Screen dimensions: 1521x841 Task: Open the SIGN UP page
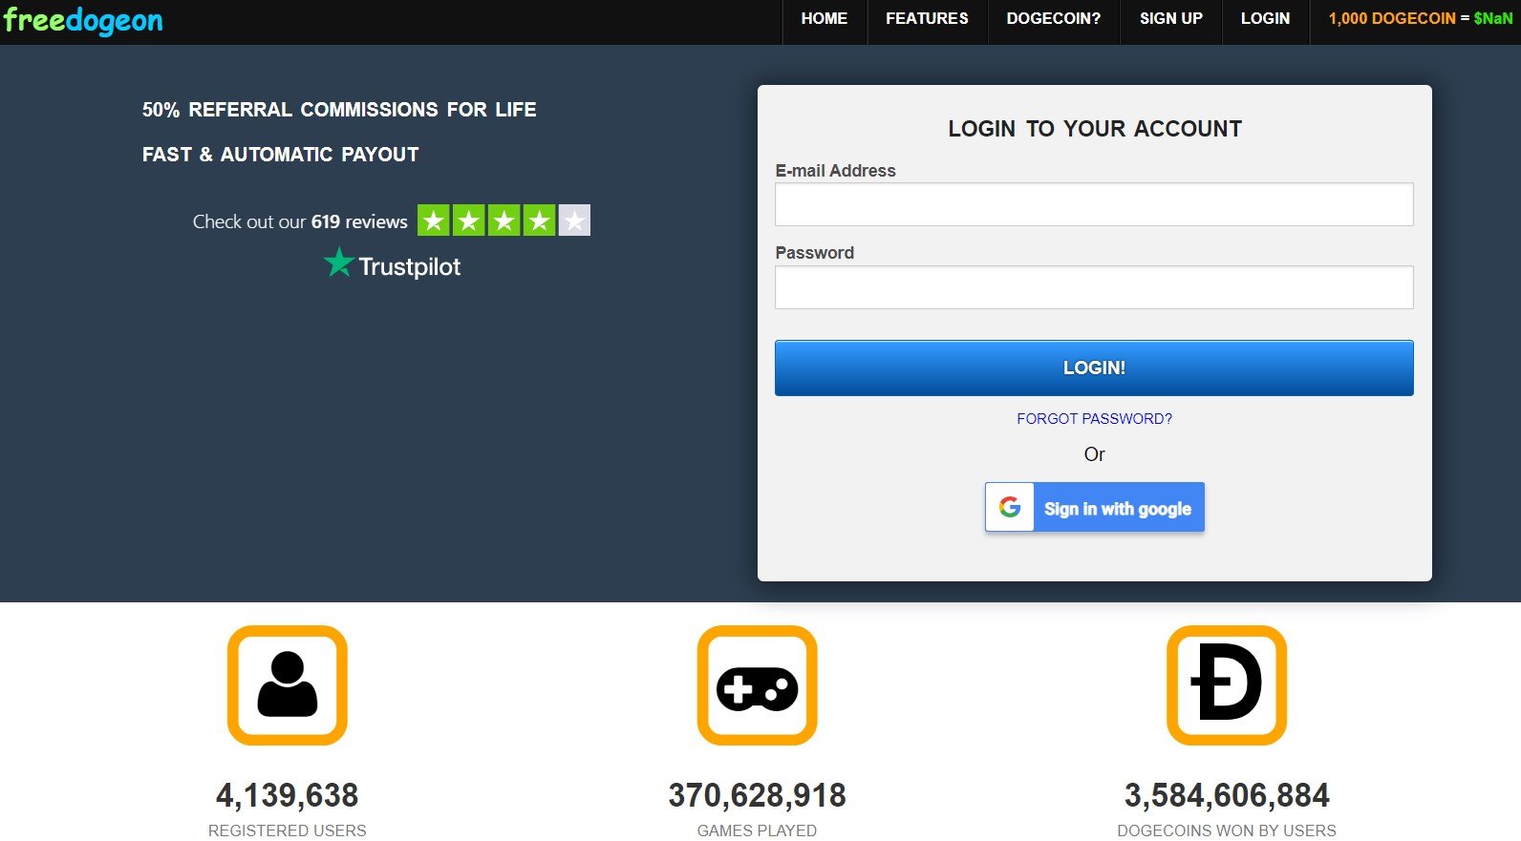click(1171, 18)
